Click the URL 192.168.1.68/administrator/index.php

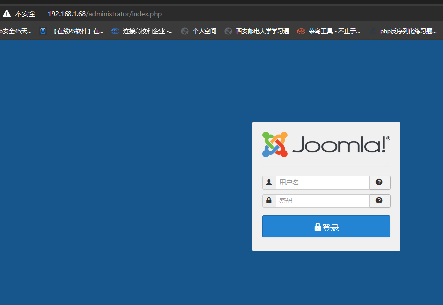tap(105, 14)
